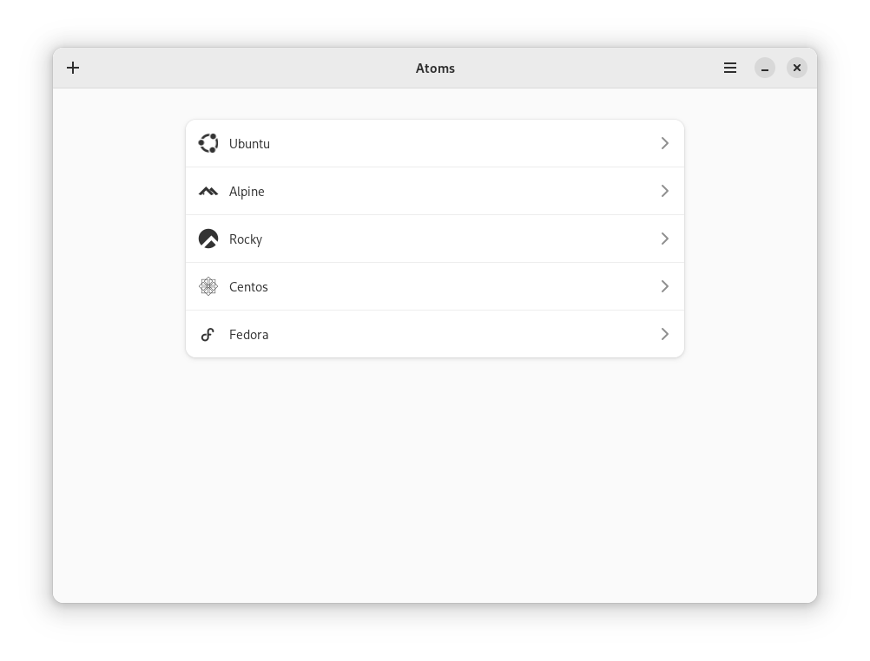The image size is (870, 661).
Task: Expand the Alpine row chevron
Action: 665,191
